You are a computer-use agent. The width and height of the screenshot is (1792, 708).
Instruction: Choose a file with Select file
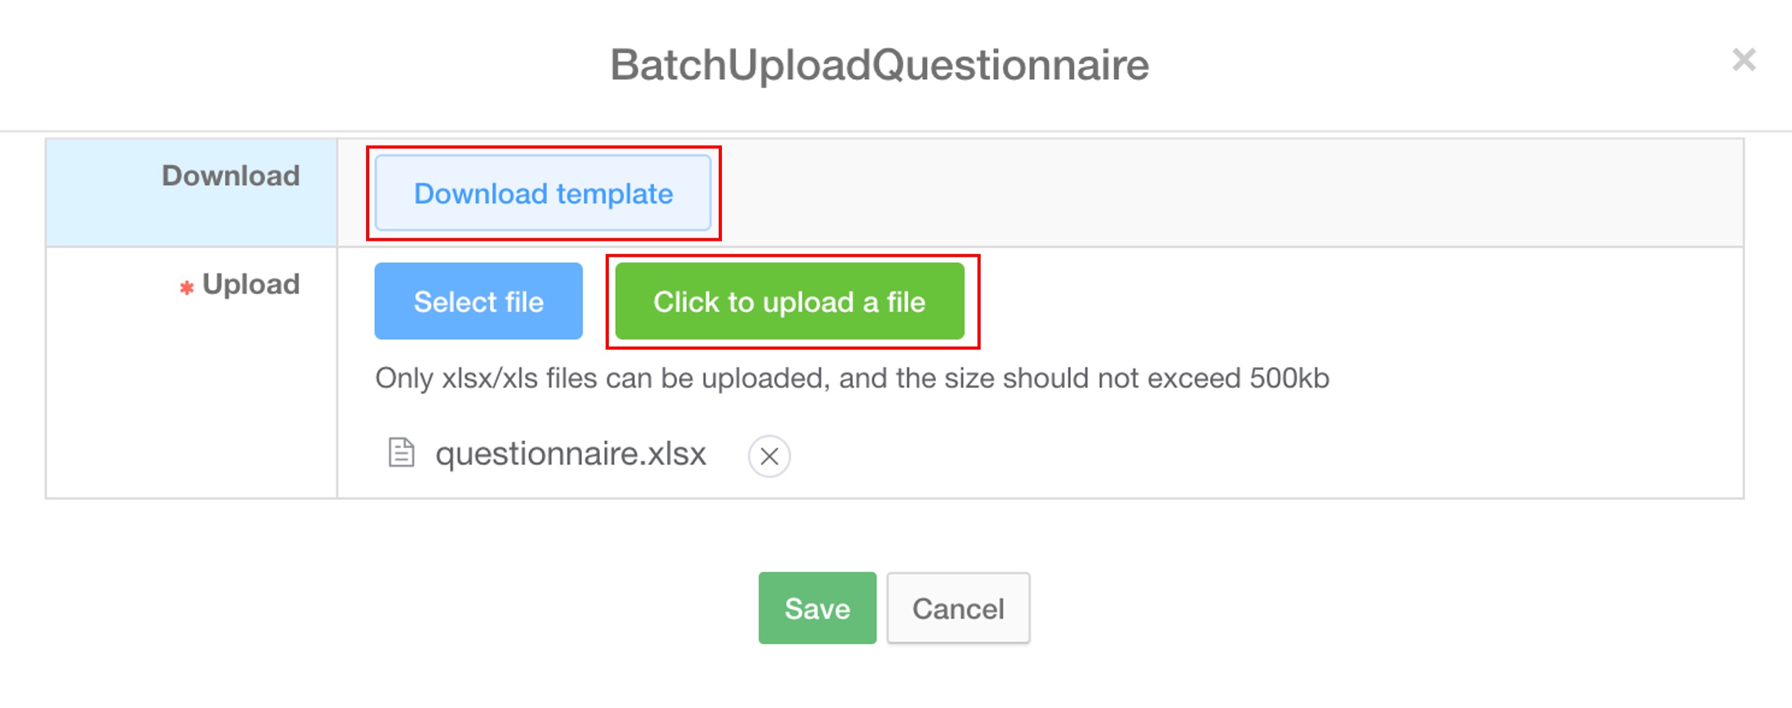point(478,301)
